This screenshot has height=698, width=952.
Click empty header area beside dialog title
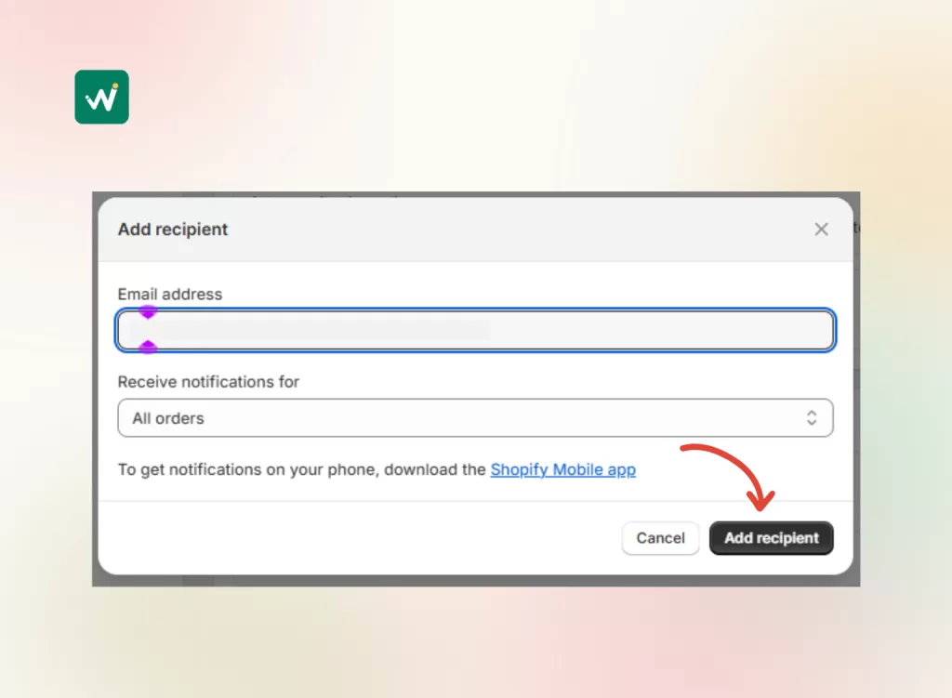coord(511,230)
